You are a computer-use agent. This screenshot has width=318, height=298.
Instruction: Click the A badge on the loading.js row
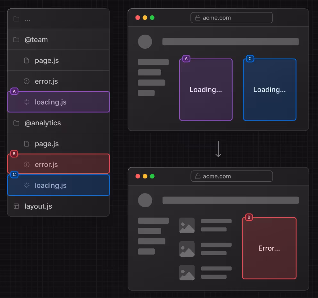pos(14,91)
